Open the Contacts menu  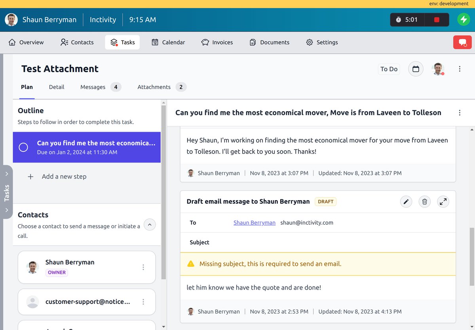[x=77, y=42]
